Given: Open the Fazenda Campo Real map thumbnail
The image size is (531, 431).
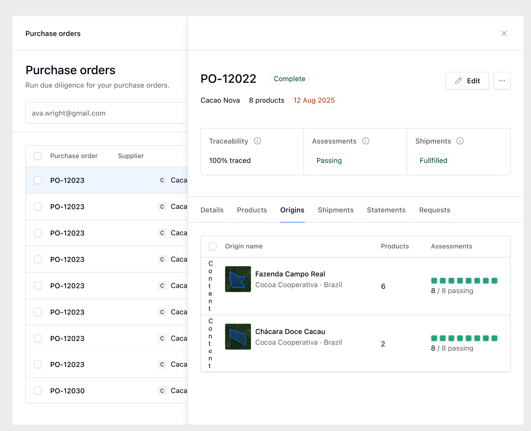Looking at the screenshot, I should tap(238, 279).
